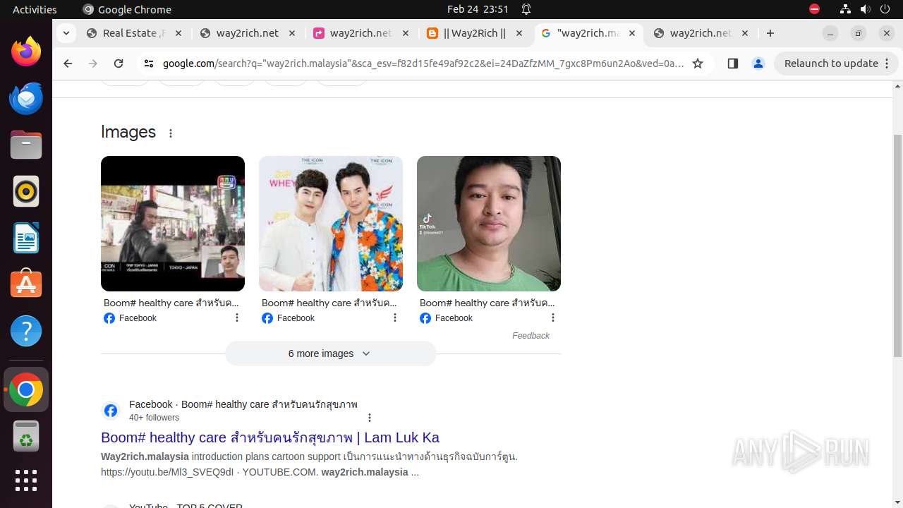Open notifications bell in top bar

526,9
